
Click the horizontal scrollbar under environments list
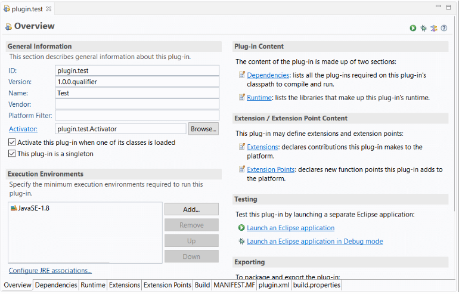(59, 262)
